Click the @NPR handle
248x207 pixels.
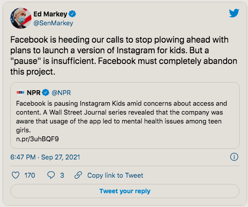click(x=61, y=93)
